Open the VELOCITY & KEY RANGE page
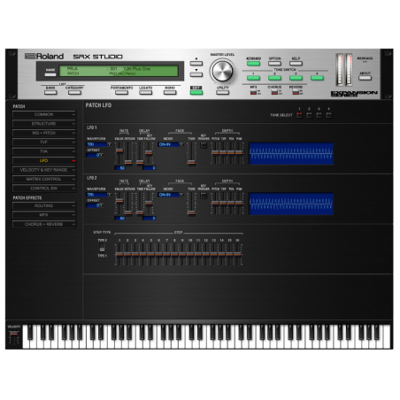 click(44, 170)
